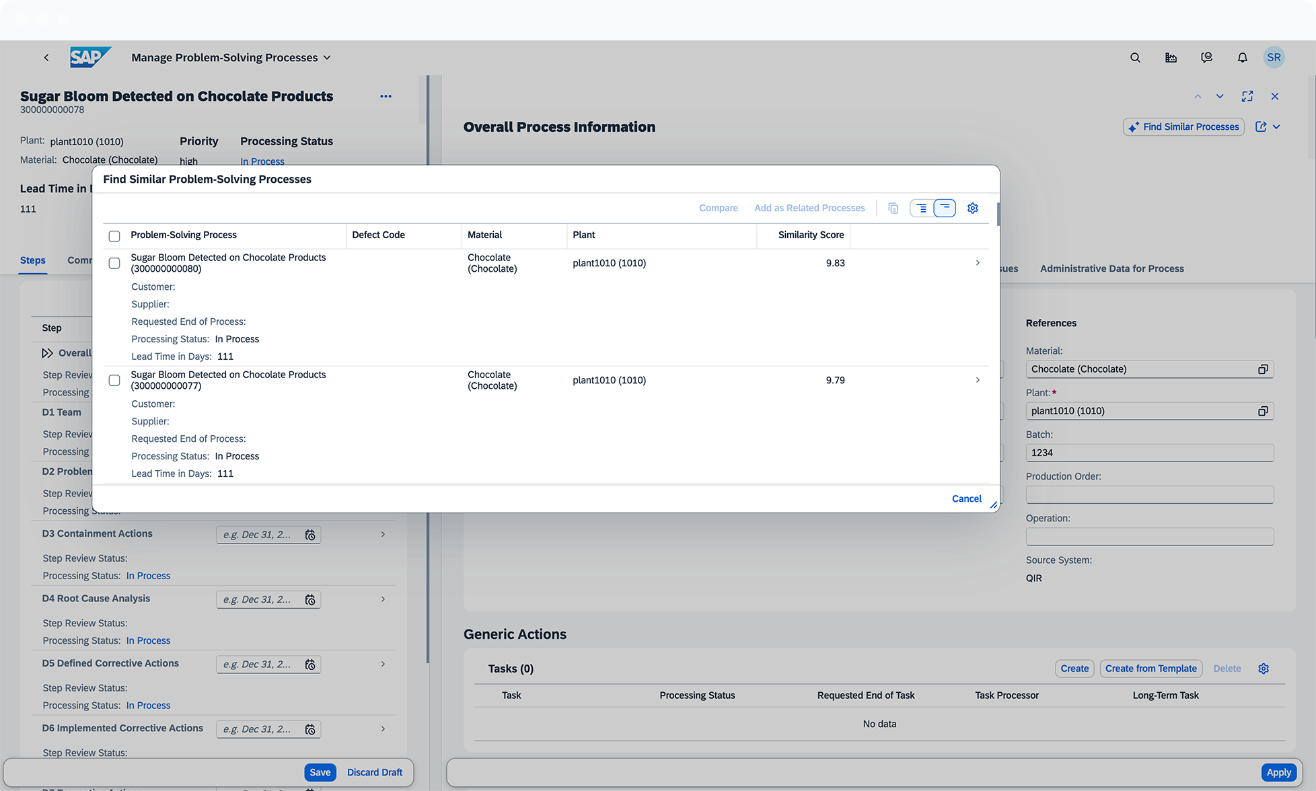Expand D4 Root Cause Analysis row chevron
1316x791 pixels.
click(x=383, y=599)
